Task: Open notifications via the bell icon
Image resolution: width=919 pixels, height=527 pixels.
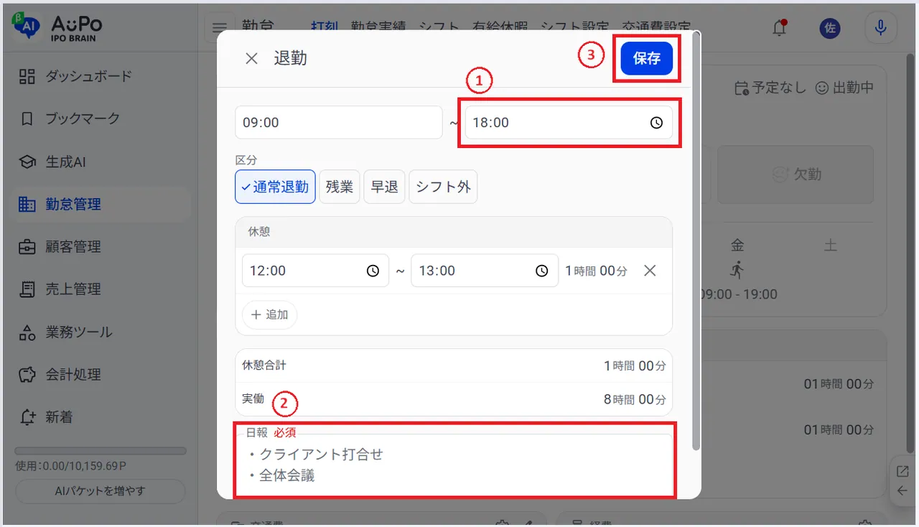Action: pos(779,28)
